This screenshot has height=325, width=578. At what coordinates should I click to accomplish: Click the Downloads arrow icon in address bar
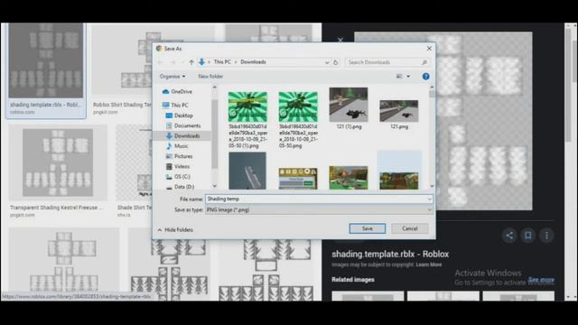click(201, 62)
